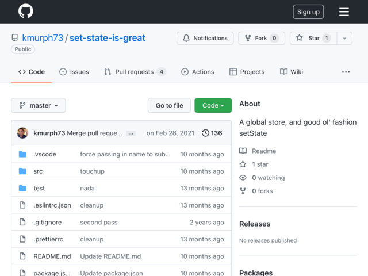Click 10 months ago timestamp for src
368x276 pixels.
coord(202,171)
